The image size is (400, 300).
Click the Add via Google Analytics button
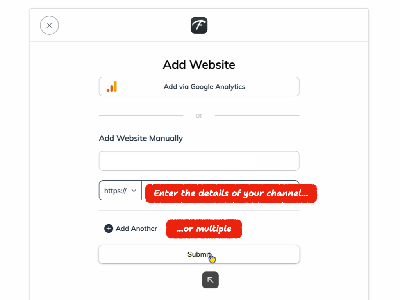coord(199,86)
